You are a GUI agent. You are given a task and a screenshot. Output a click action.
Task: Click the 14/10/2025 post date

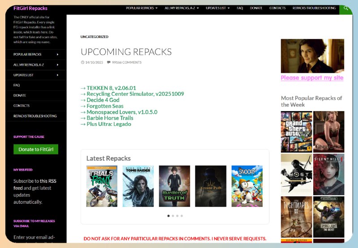pyautogui.click(x=94, y=62)
